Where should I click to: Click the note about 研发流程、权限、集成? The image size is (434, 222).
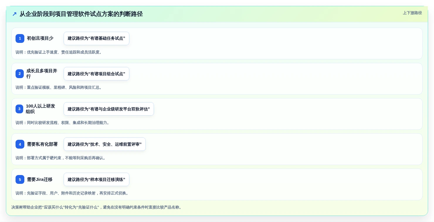(63, 123)
